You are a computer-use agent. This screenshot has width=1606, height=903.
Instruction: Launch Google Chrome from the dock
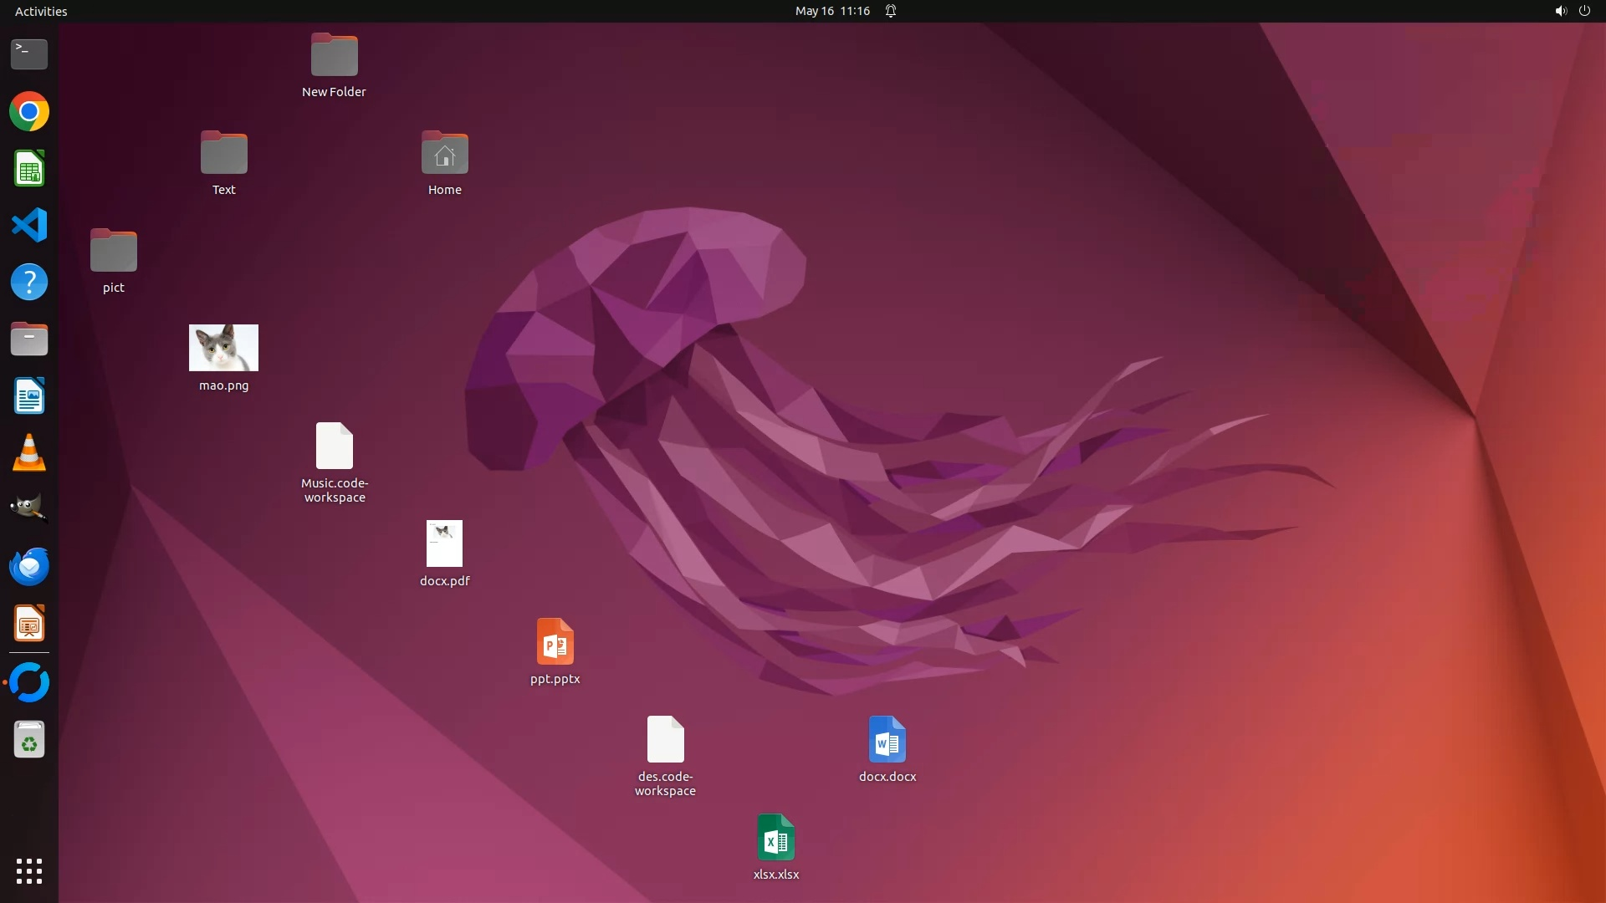tap(29, 112)
